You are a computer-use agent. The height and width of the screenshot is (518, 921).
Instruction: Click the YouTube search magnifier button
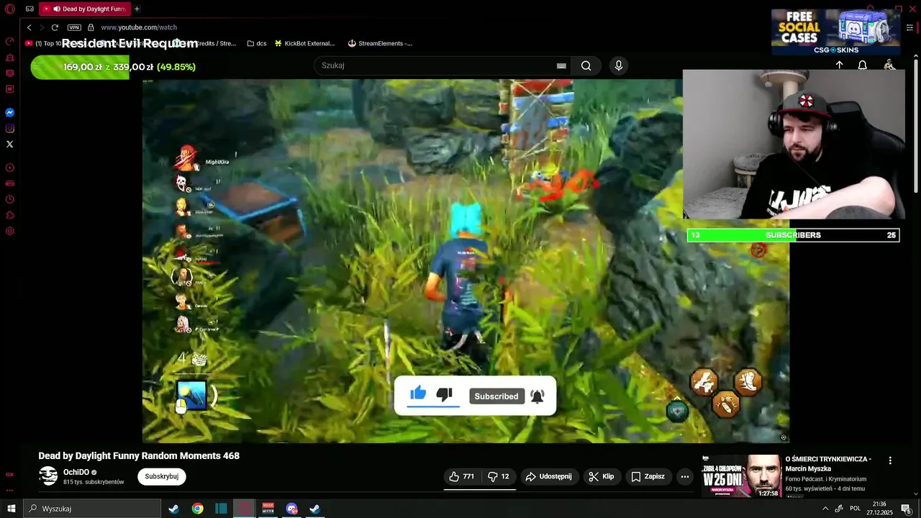pyautogui.click(x=586, y=65)
